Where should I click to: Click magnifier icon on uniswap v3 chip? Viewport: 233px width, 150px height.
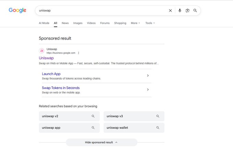pyautogui.click(x=158, y=116)
